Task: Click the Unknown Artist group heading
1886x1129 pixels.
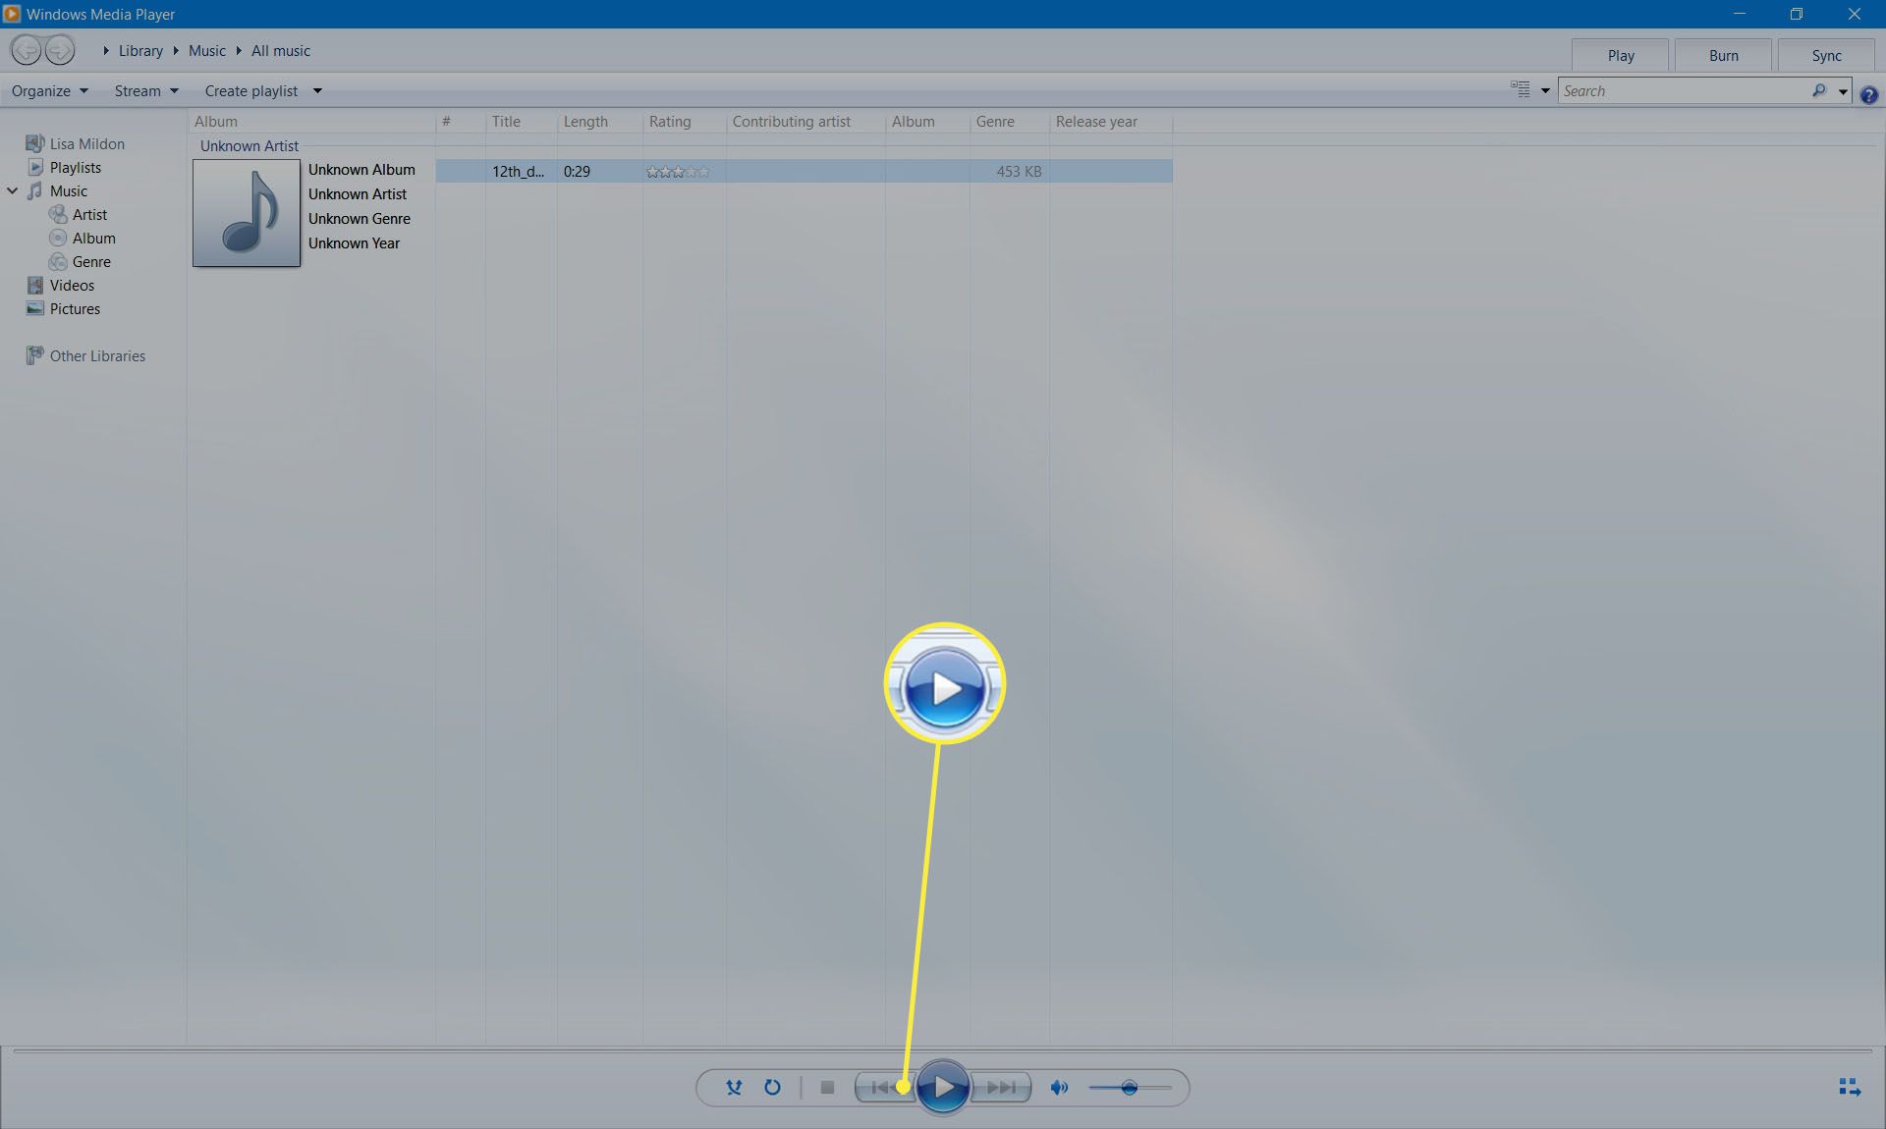Action: (x=250, y=145)
